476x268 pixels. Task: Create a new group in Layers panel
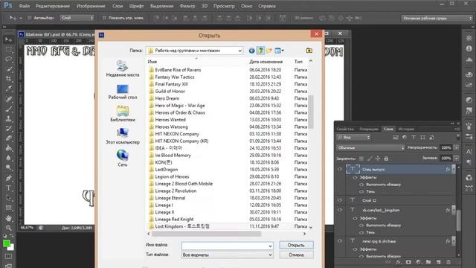click(x=428, y=262)
